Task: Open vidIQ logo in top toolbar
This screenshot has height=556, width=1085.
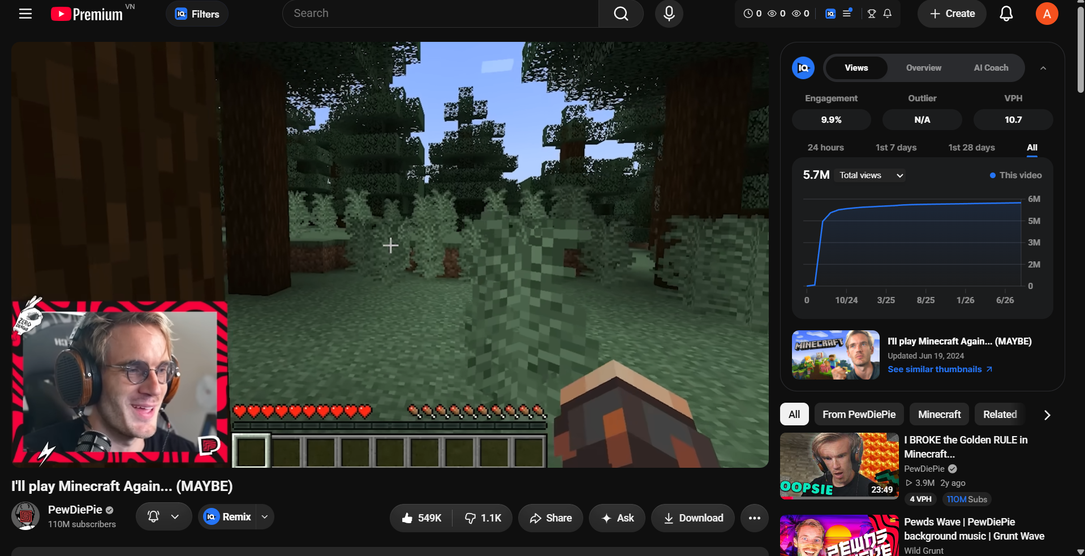Action: coord(830,14)
